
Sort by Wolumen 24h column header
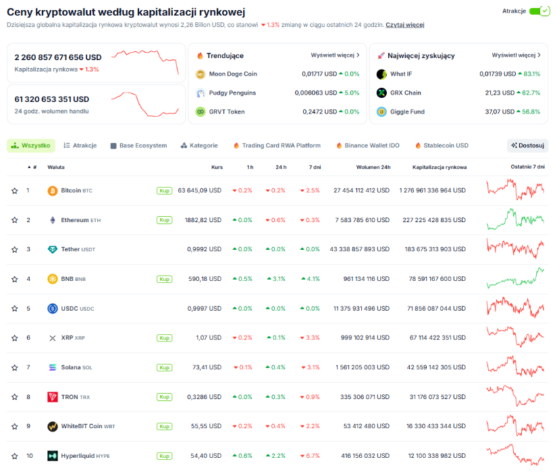tap(373, 167)
